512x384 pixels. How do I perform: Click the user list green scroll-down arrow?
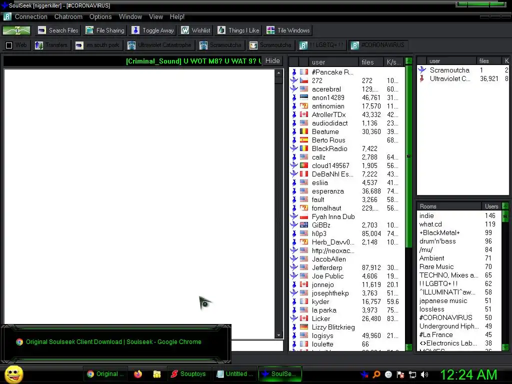click(x=408, y=347)
